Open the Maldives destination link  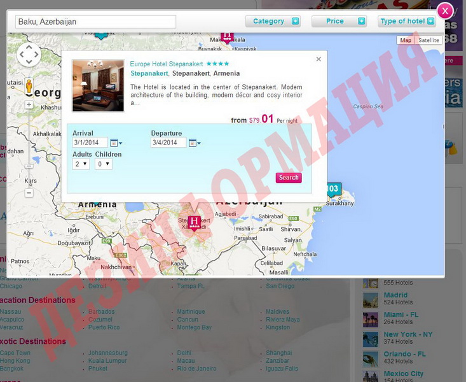(x=278, y=312)
